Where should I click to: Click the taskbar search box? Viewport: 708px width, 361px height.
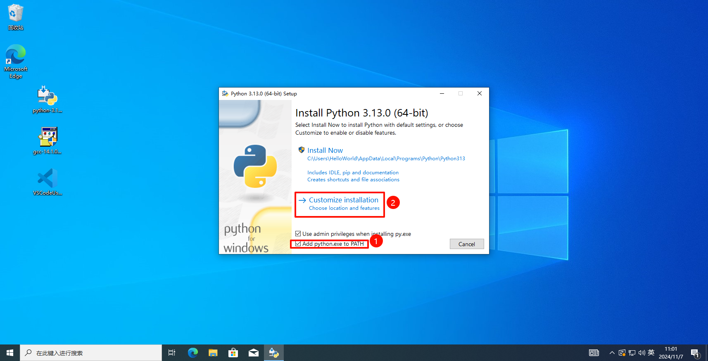[91, 353]
